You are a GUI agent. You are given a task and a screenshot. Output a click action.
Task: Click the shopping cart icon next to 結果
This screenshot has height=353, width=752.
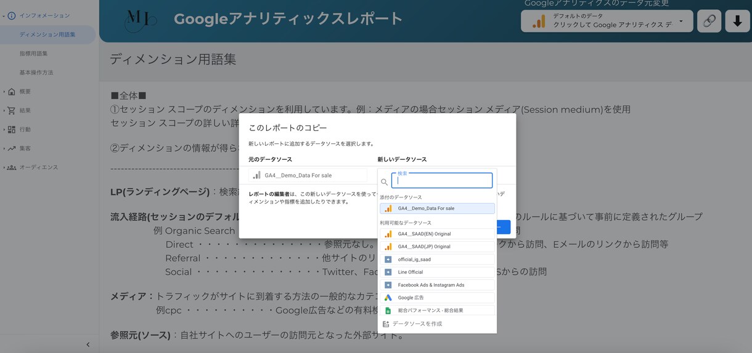(x=12, y=111)
